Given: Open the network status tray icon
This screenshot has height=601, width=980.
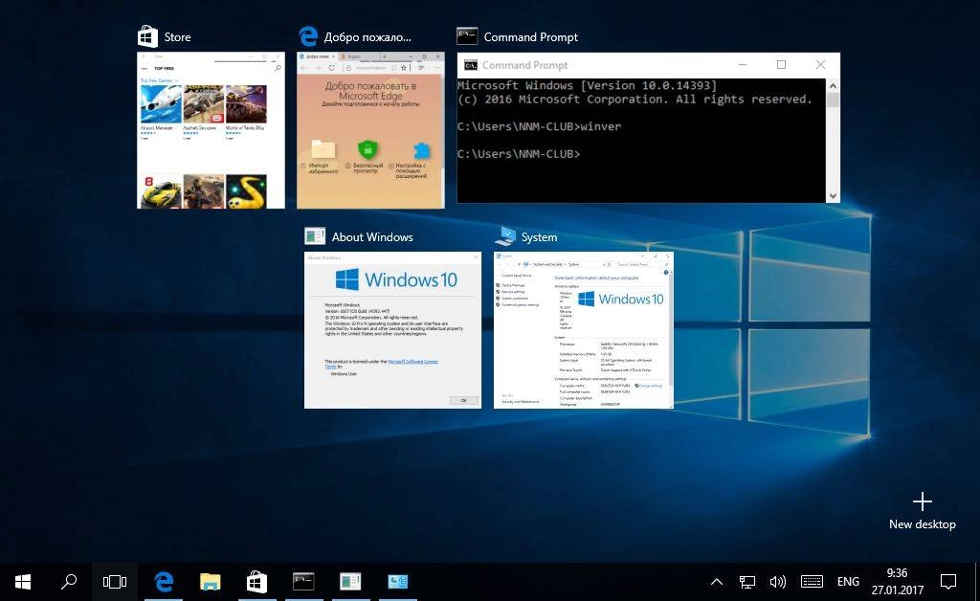Looking at the screenshot, I should pyautogui.click(x=746, y=582).
